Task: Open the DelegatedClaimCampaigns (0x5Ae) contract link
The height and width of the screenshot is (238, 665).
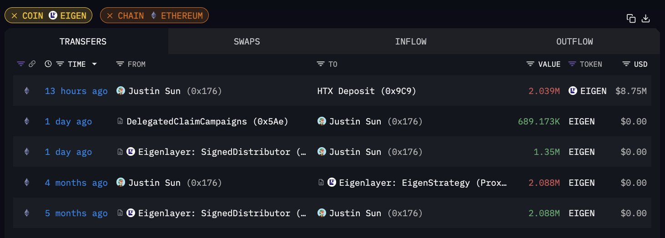Action: pos(207,121)
